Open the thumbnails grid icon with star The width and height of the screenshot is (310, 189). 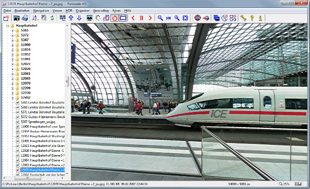pos(233,18)
